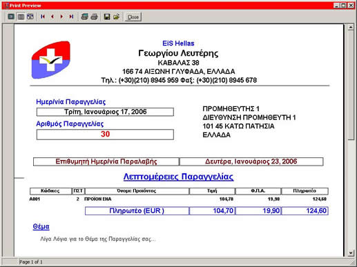Click the vertical scrollbar thumb
This screenshot has width=357, height=267.
coord(351,86)
